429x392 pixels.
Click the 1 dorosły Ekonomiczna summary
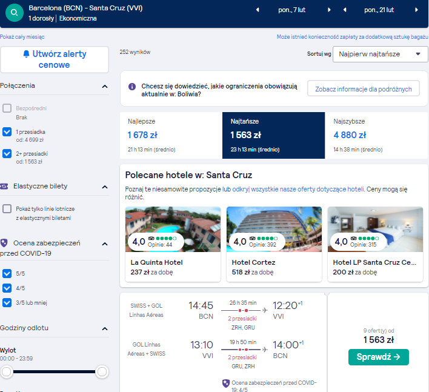(x=62, y=19)
